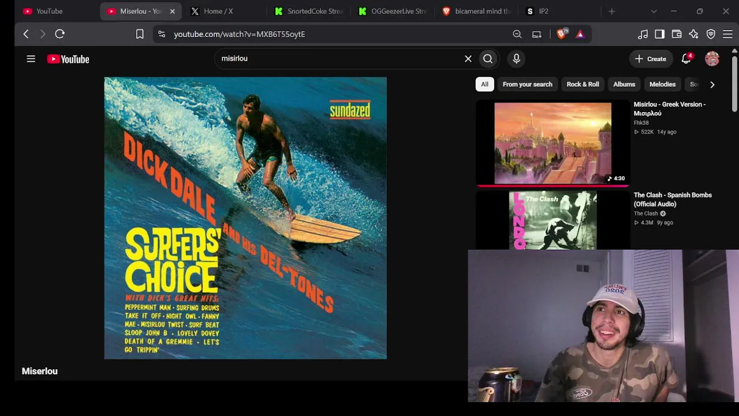Go back to the previous page
Image resolution: width=739 pixels, height=416 pixels.
tap(26, 34)
